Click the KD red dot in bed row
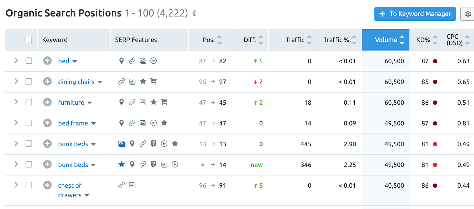The height and width of the screenshot is (209, 474). click(x=435, y=61)
